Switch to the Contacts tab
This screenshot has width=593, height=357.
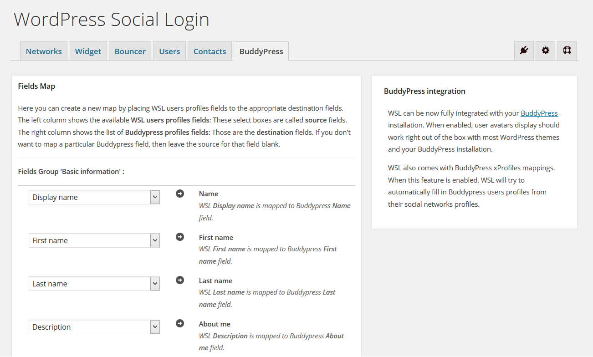pos(210,51)
